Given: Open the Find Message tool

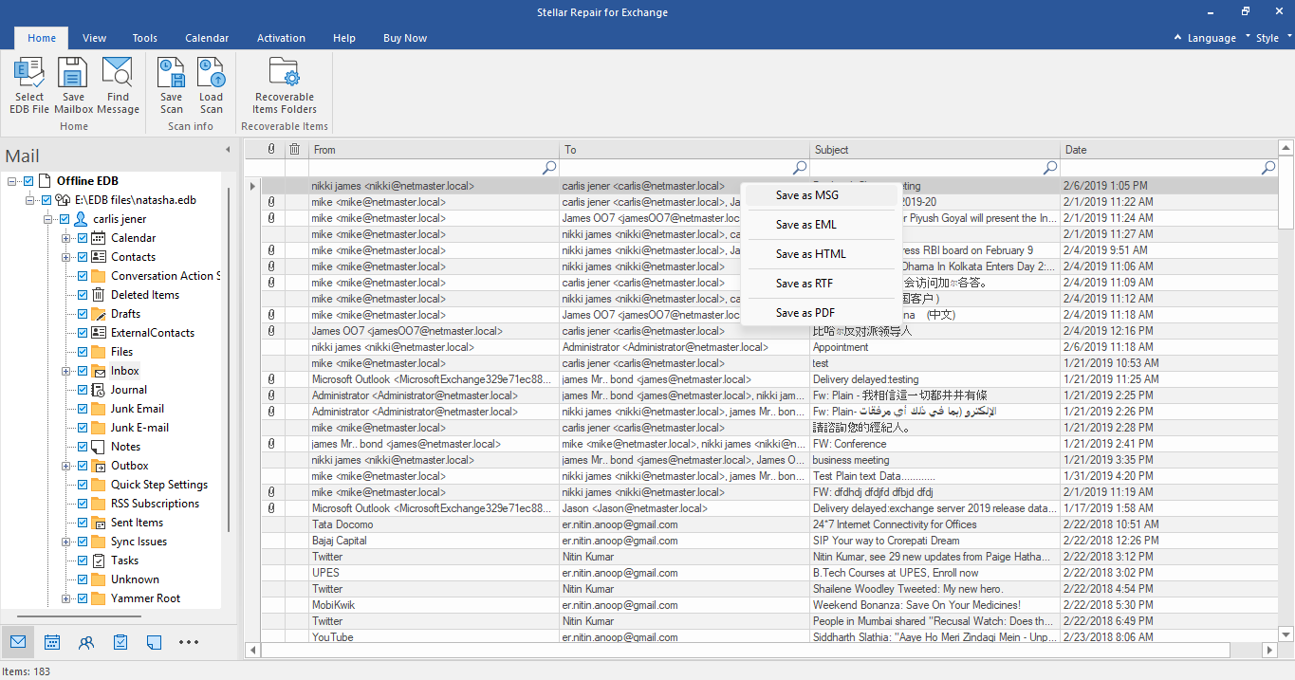Looking at the screenshot, I should [118, 85].
